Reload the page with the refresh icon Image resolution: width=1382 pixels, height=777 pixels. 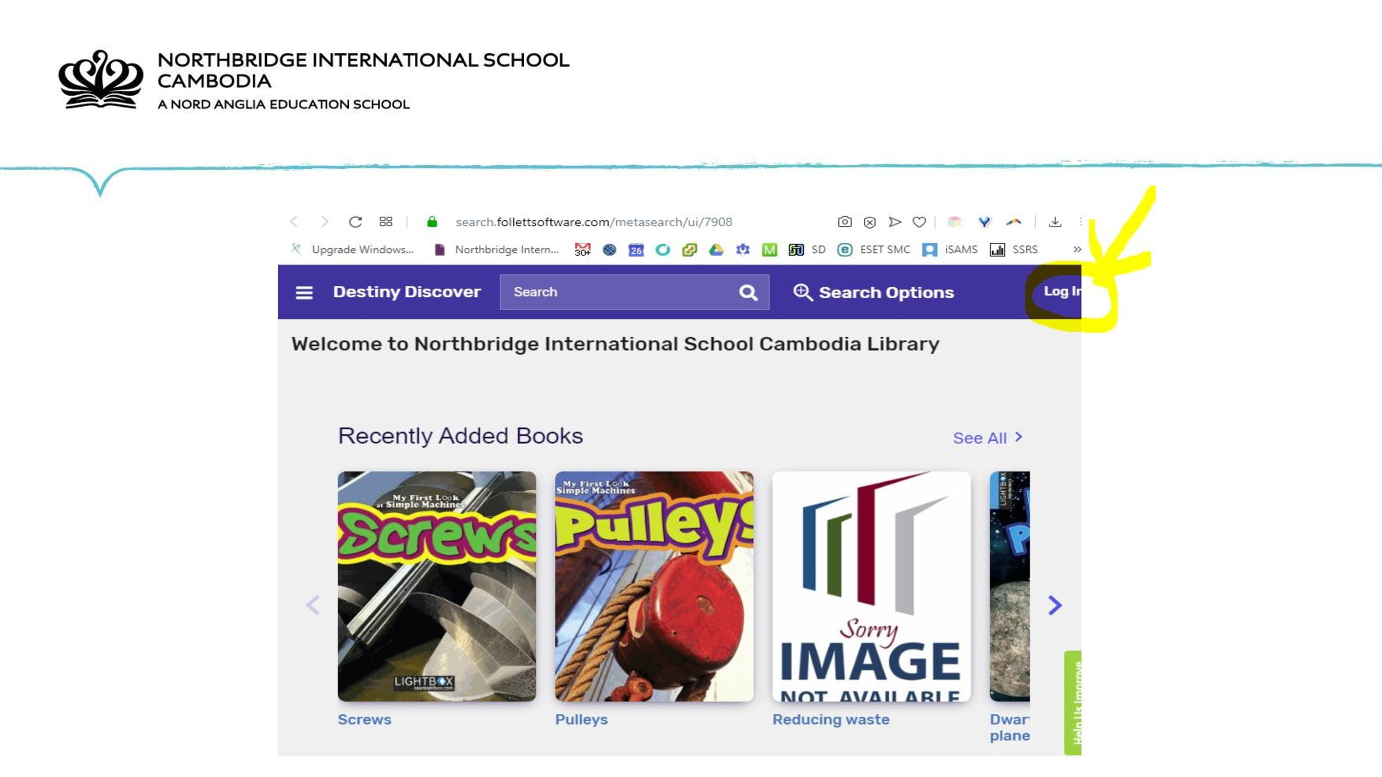pyautogui.click(x=355, y=222)
